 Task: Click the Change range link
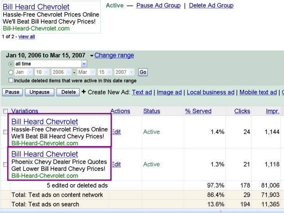[x=114, y=55]
